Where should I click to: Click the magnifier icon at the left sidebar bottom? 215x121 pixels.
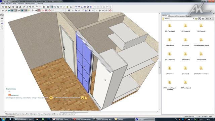[2, 28]
